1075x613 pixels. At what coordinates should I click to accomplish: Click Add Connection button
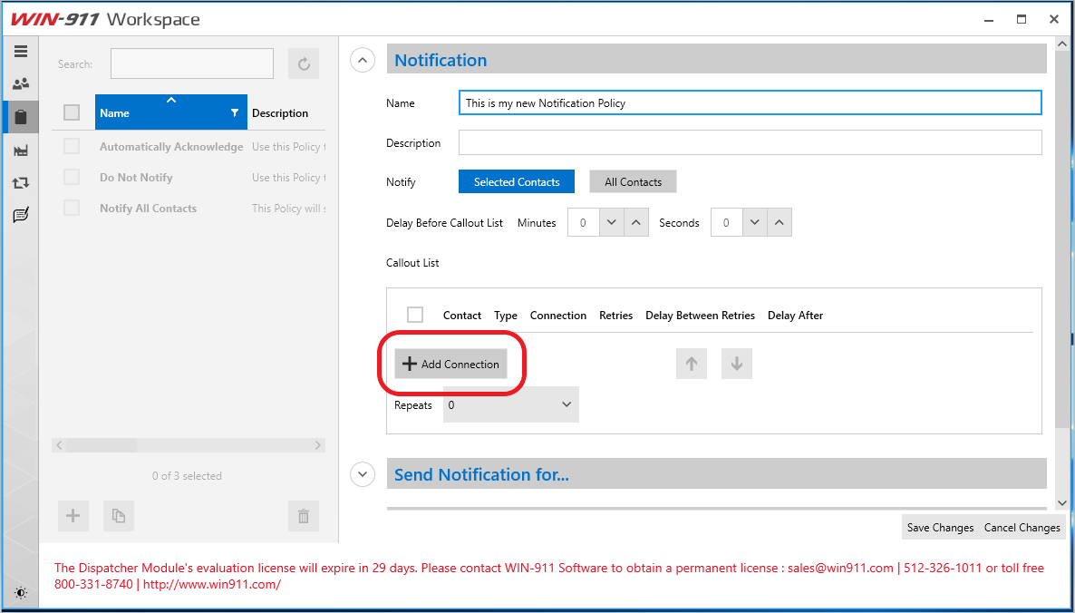(451, 365)
